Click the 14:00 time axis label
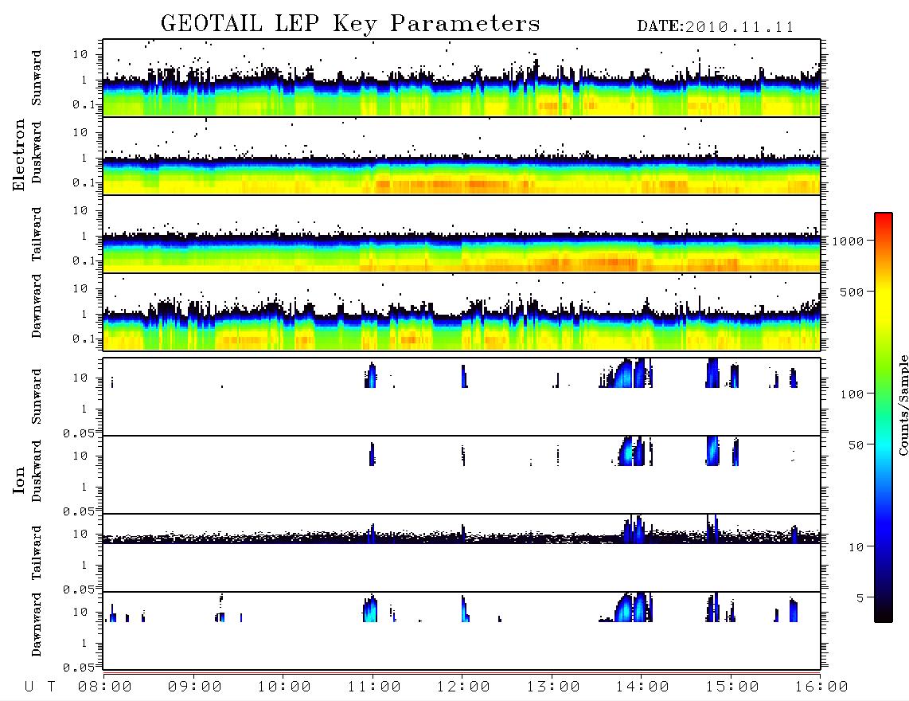Screen dimensions: 909x701 pyautogui.click(x=643, y=687)
